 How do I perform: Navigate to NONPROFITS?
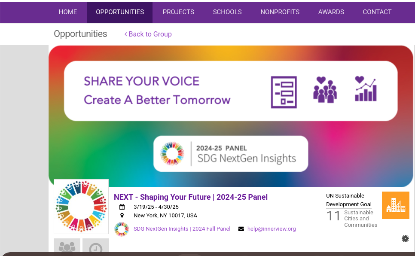click(280, 12)
